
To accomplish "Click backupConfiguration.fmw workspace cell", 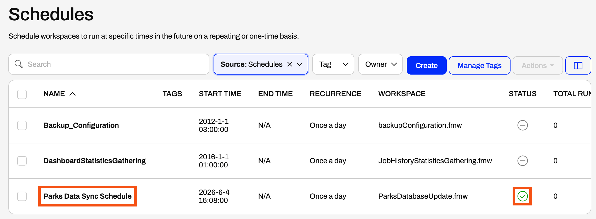I will [420, 125].
